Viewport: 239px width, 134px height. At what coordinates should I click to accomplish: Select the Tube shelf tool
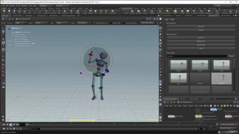(14, 12)
